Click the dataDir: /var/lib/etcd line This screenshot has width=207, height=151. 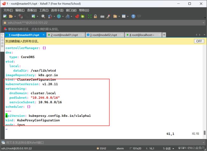click(x=35, y=71)
